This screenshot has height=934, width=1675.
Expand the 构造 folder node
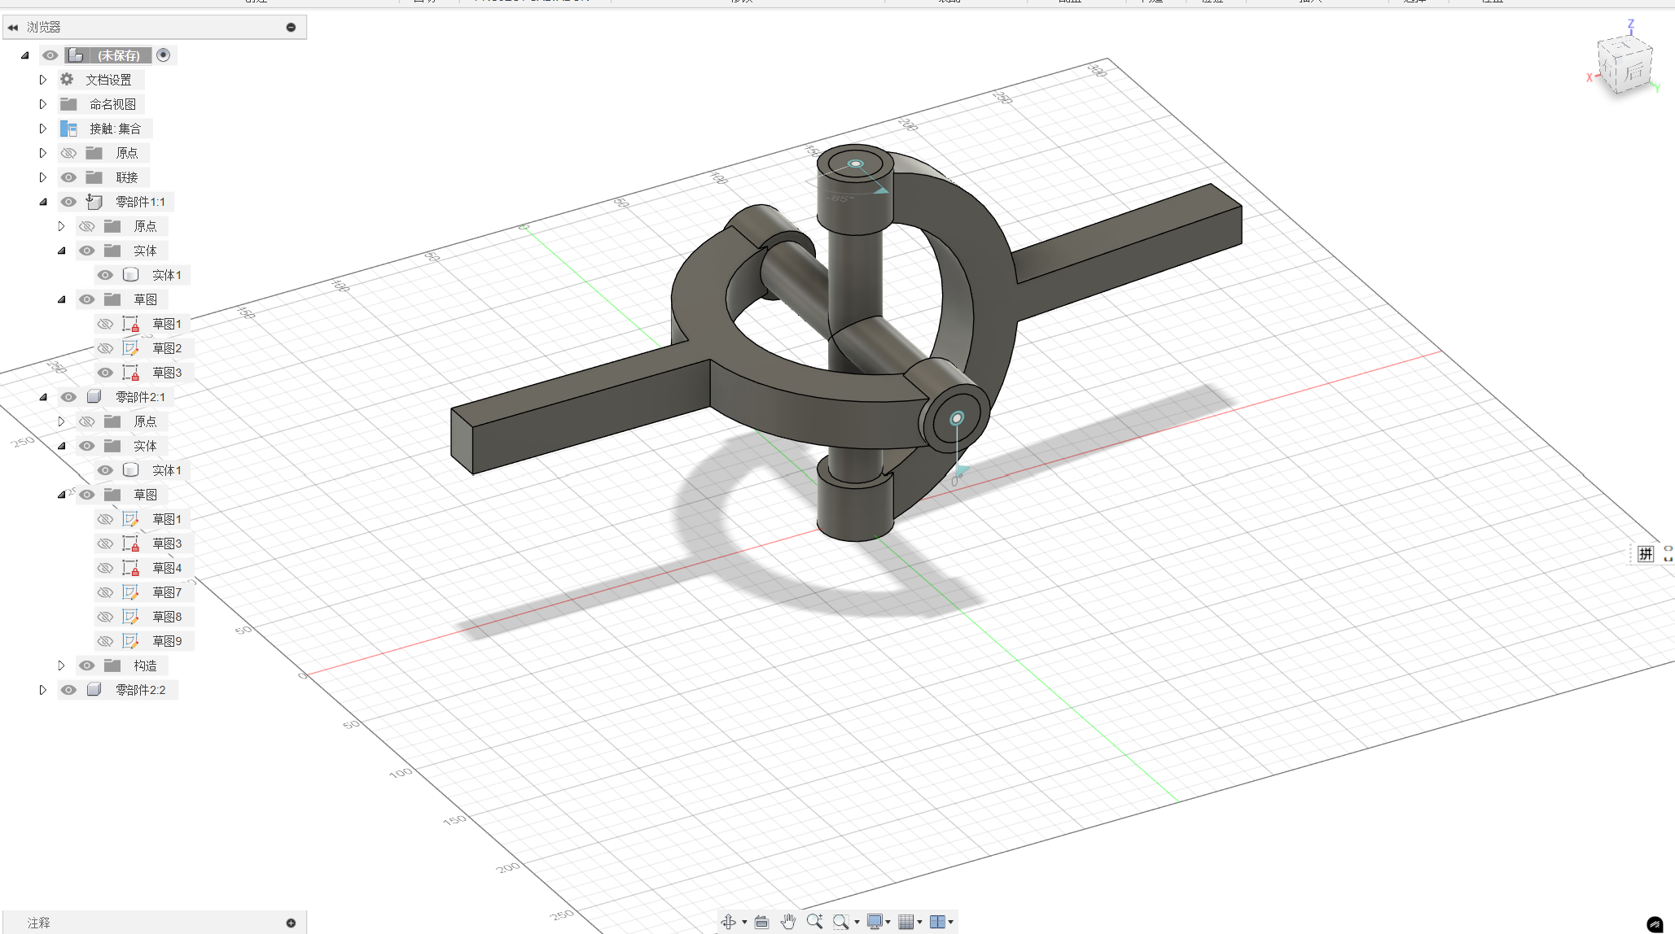(x=61, y=666)
